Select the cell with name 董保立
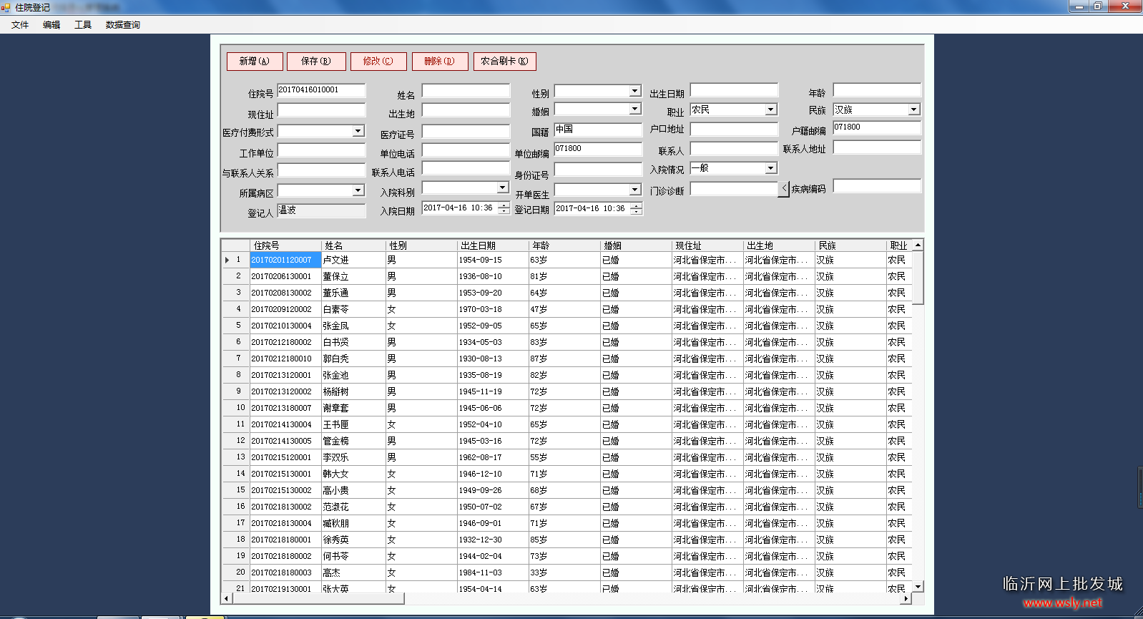This screenshot has height=619, width=1143. (x=353, y=276)
